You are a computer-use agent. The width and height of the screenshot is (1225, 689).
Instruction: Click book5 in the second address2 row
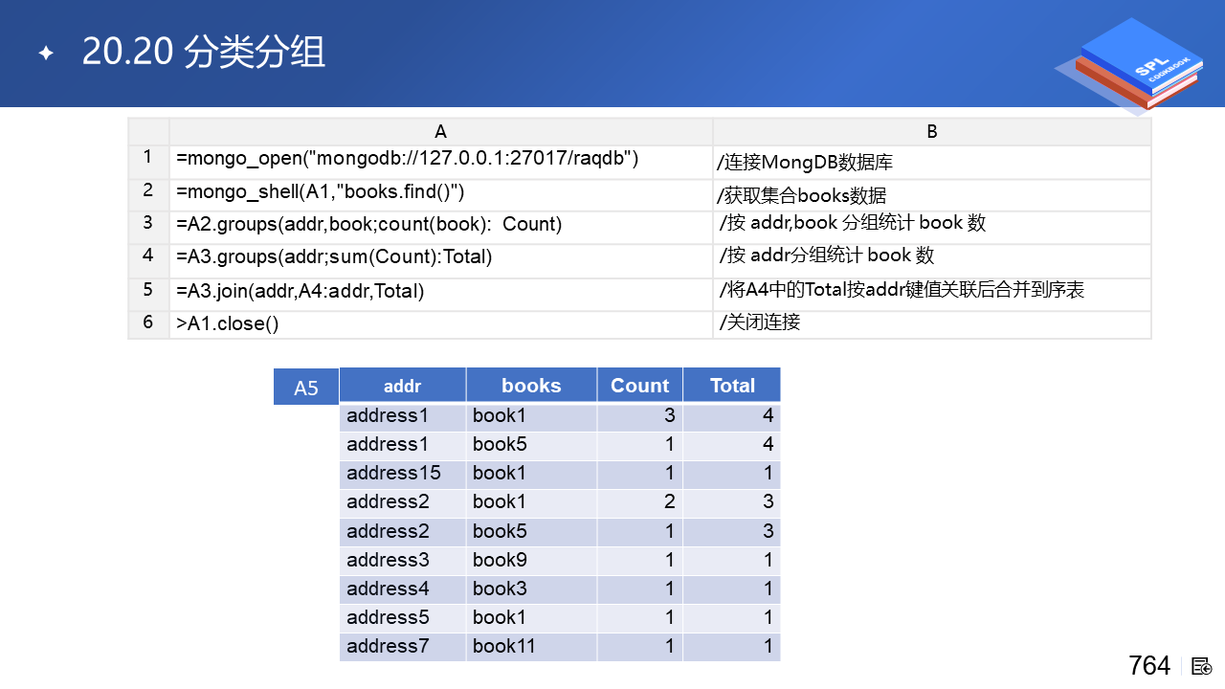point(531,531)
